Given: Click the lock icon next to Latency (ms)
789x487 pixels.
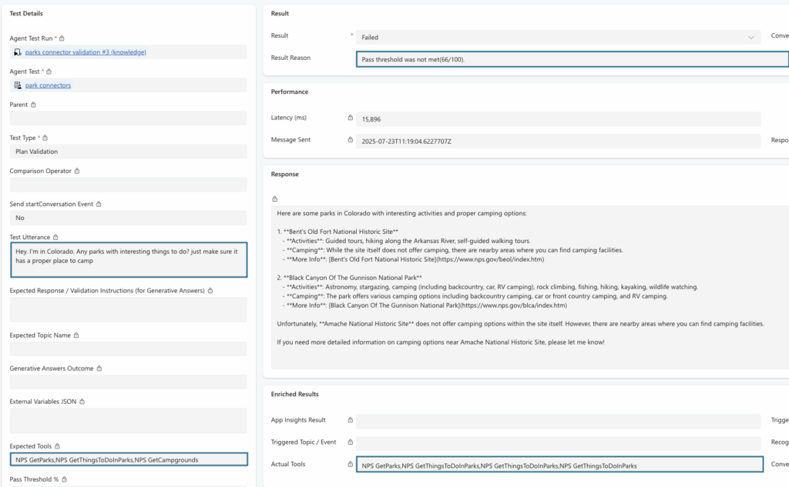Looking at the screenshot, I should pos(351,118).
